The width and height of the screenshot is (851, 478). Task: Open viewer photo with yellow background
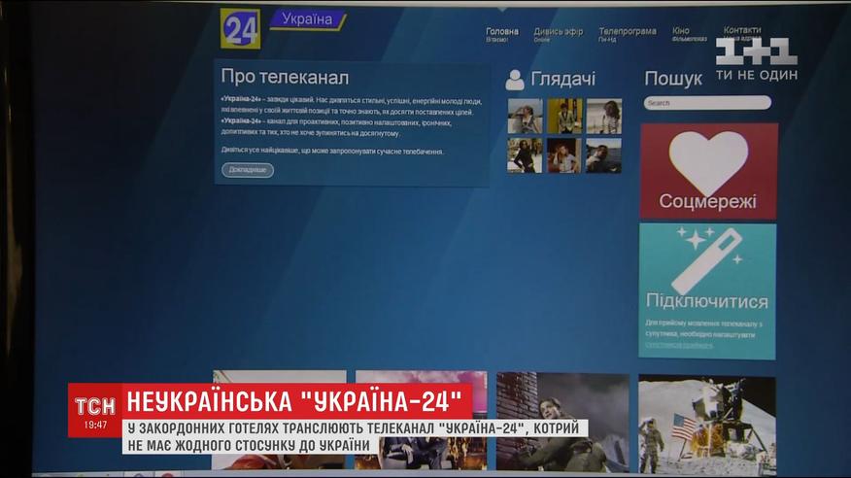tap(564, 117)
